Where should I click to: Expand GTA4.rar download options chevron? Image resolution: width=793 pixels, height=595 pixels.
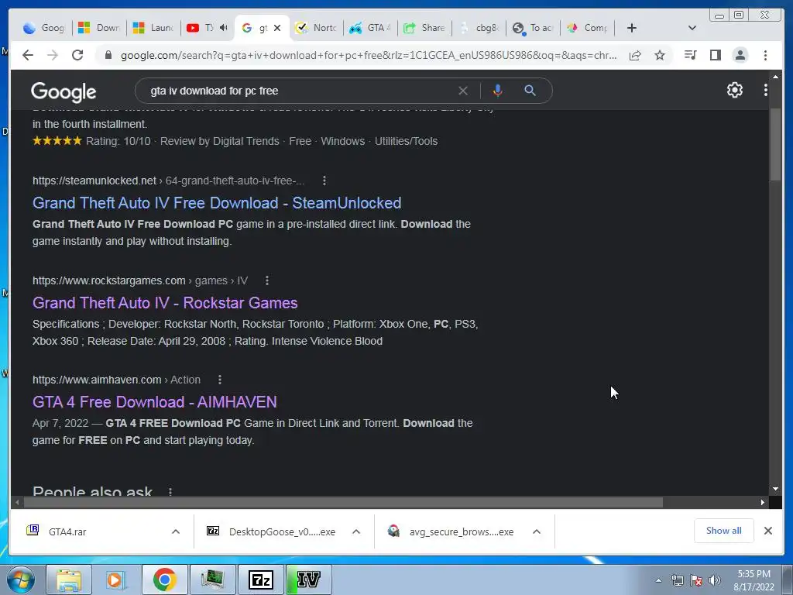click(x=176, y=531)
